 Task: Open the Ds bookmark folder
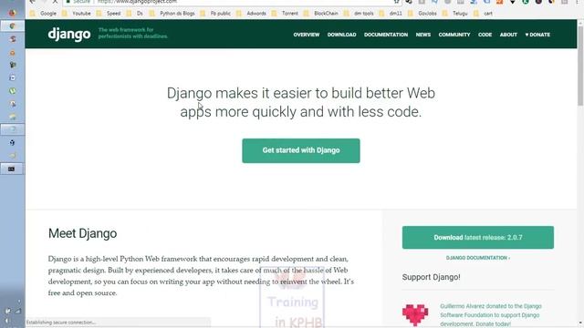tap(135, 14)
